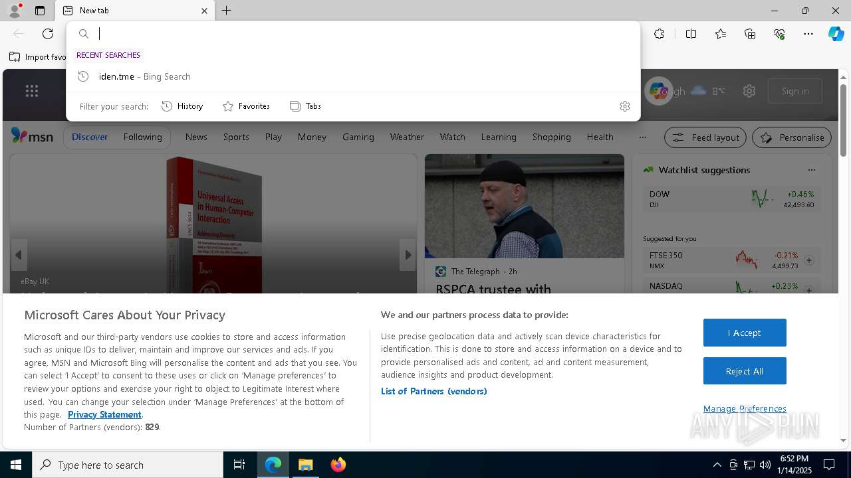Filter search by Tabs
This screenshot has width=851, height=478.
(x=305, y=106)
